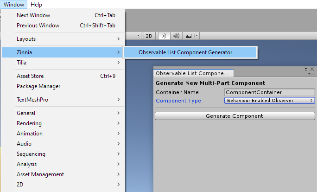Open Asset Store from menu
Viewport: 317px width, 192px height.
63,76
